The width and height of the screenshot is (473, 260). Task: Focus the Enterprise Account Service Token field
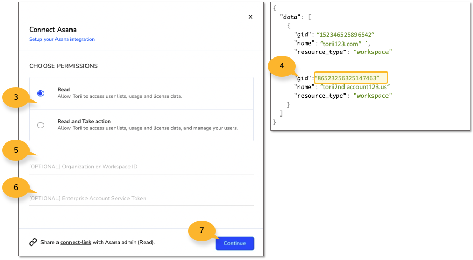141,198
